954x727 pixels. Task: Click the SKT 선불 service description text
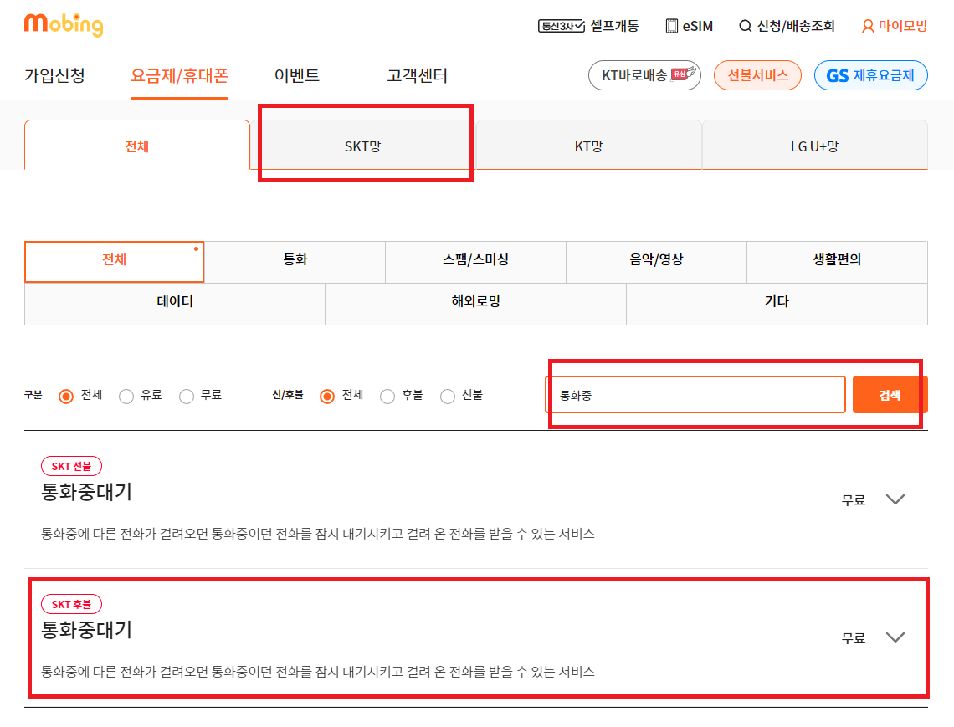(x=318, y=534)
